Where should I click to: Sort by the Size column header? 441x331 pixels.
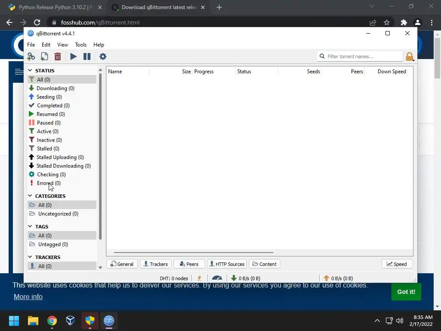171,72
